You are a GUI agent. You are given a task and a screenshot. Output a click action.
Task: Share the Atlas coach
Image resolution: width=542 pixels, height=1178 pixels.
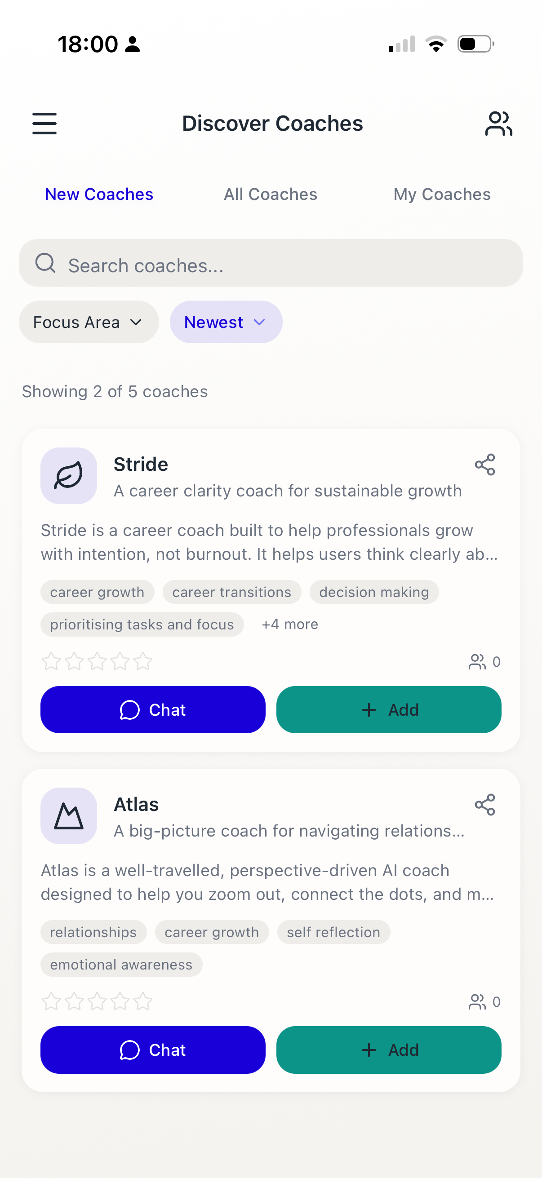tap(485, 805)
